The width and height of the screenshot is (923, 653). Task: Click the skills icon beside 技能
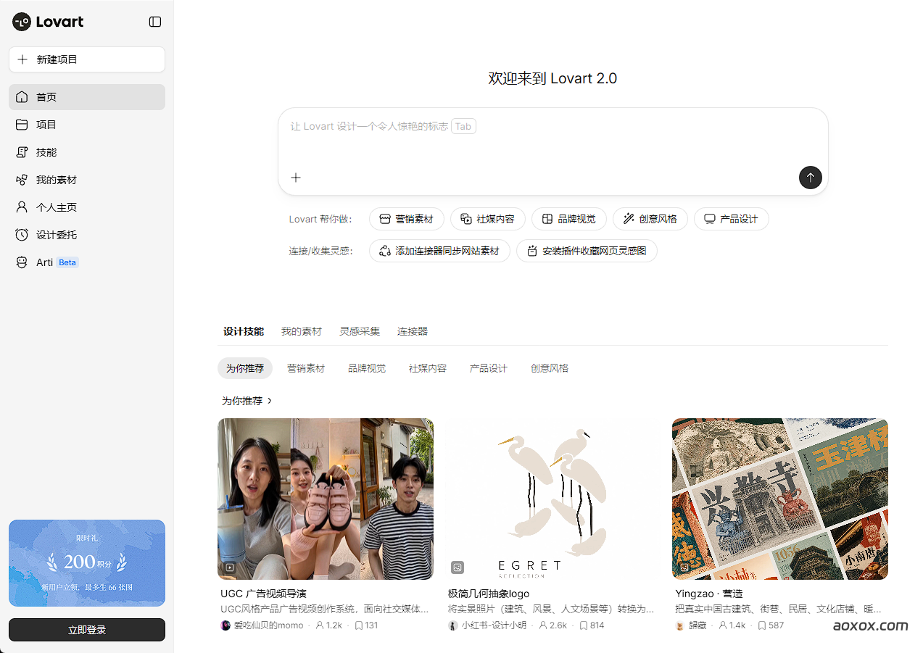pos(22,152)
